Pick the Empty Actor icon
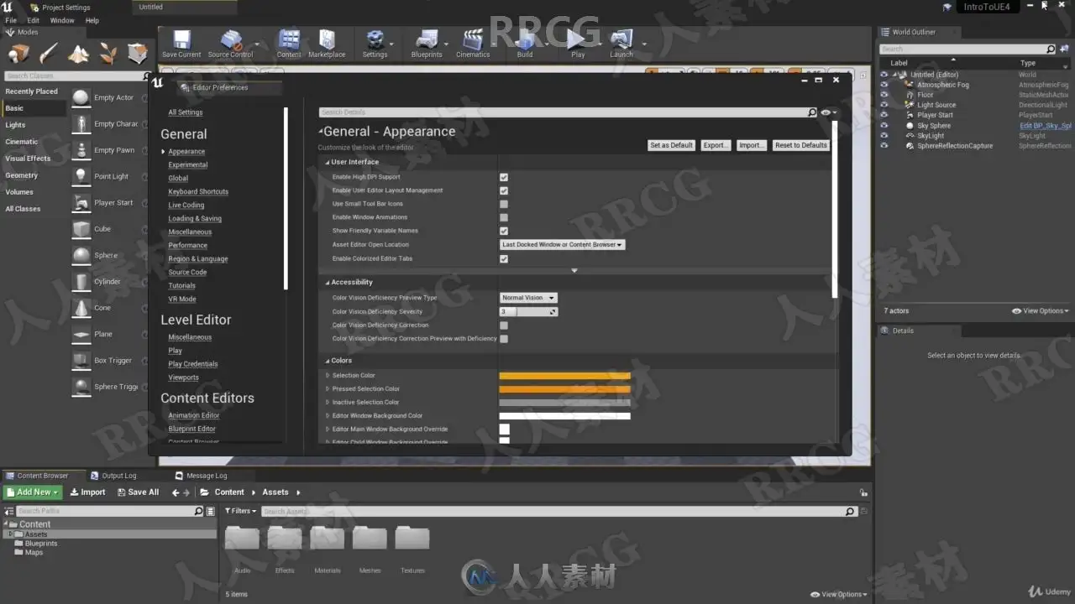Viewport: 1075px width, 604px height. pyautogui.click(x=81, y=98)
